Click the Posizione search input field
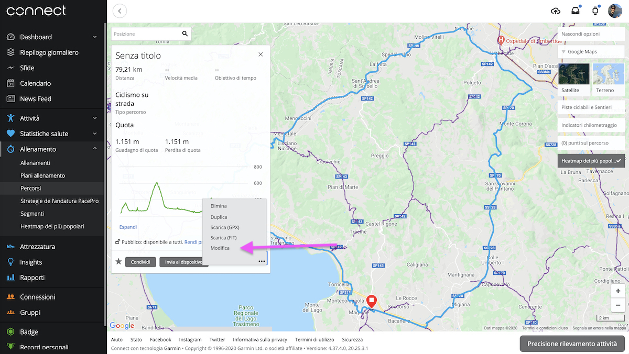Viewport: 629px width, 354px height. point(147,33)
